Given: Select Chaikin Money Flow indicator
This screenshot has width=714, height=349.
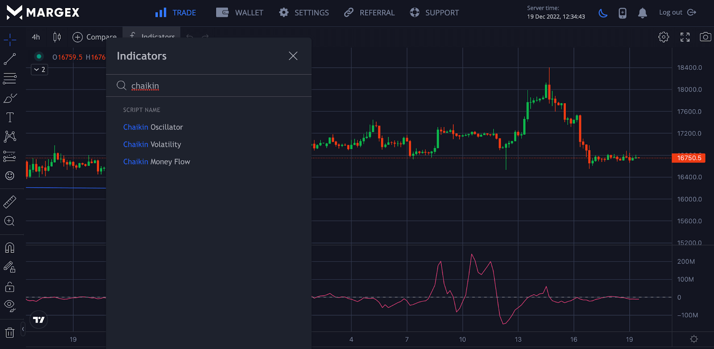Looking at the screenshot, I should click(157, 162).
